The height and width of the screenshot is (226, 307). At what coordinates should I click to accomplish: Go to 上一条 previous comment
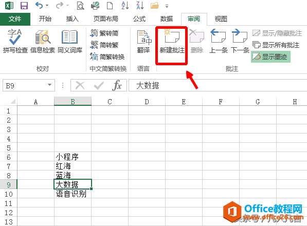(219, 41)
